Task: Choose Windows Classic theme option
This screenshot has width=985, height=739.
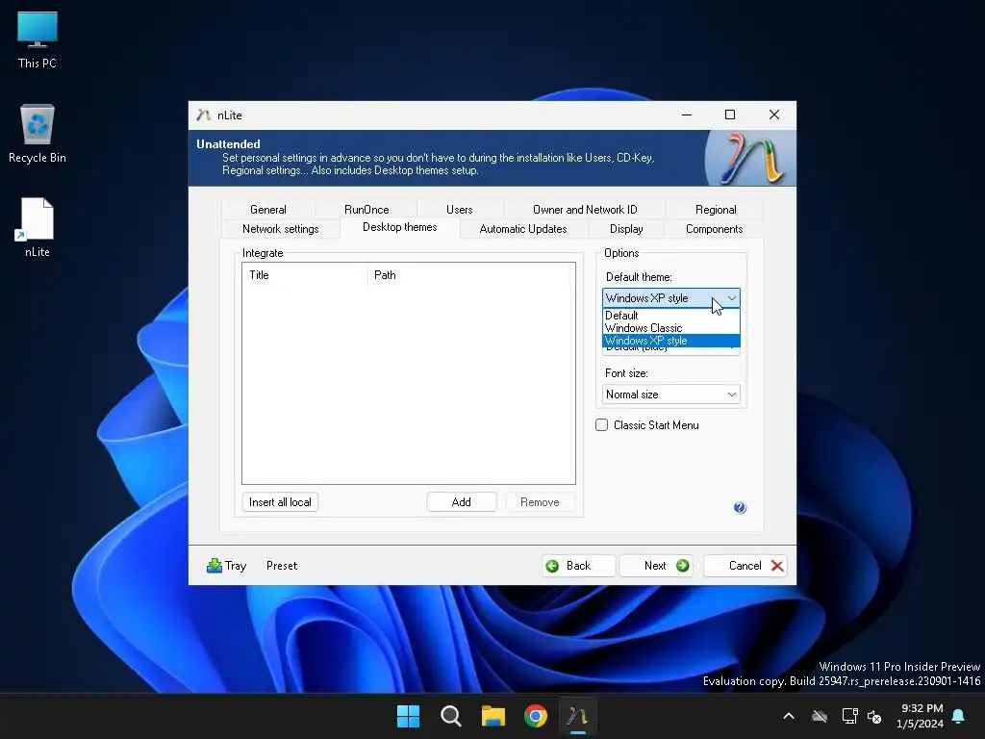Action: 670,328
